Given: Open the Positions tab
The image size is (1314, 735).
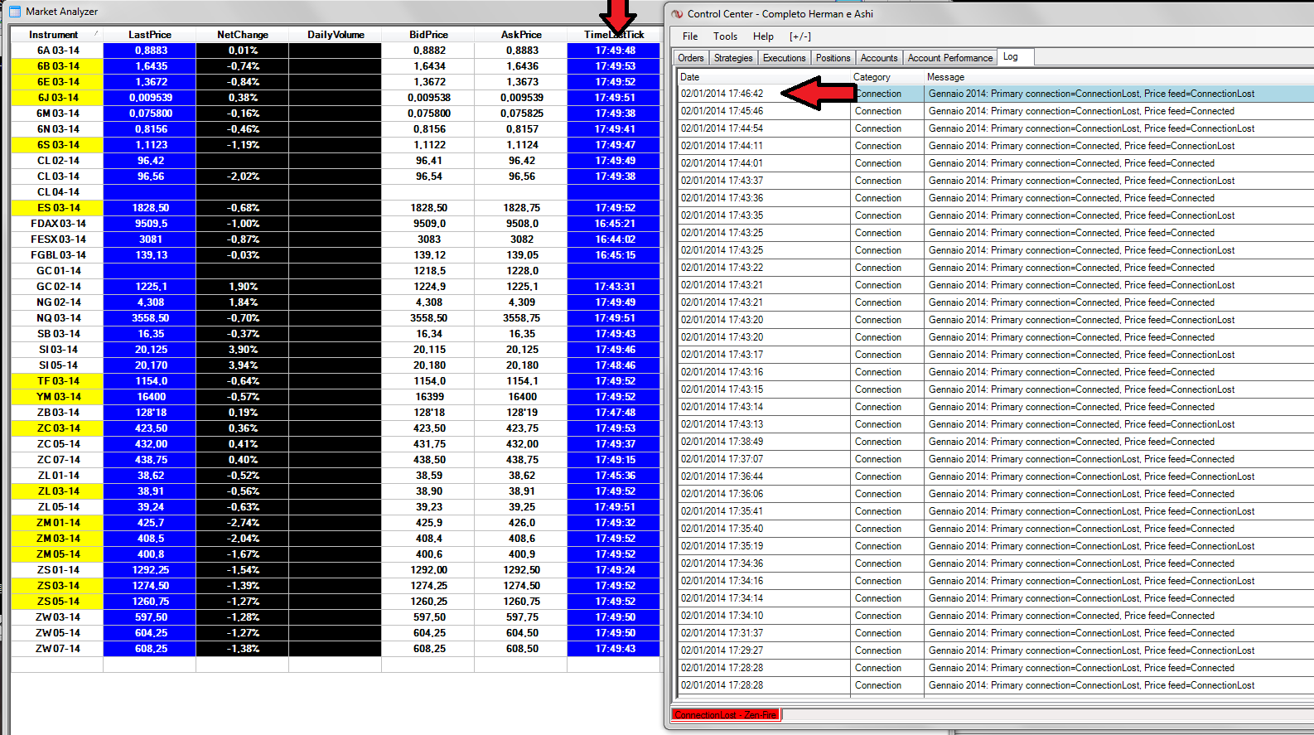Looking at the screenshot, I should point(833,58).
